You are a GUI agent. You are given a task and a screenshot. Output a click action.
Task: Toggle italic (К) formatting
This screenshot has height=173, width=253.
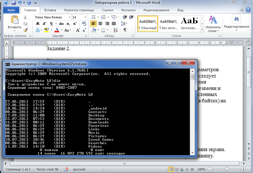point(44,24)
